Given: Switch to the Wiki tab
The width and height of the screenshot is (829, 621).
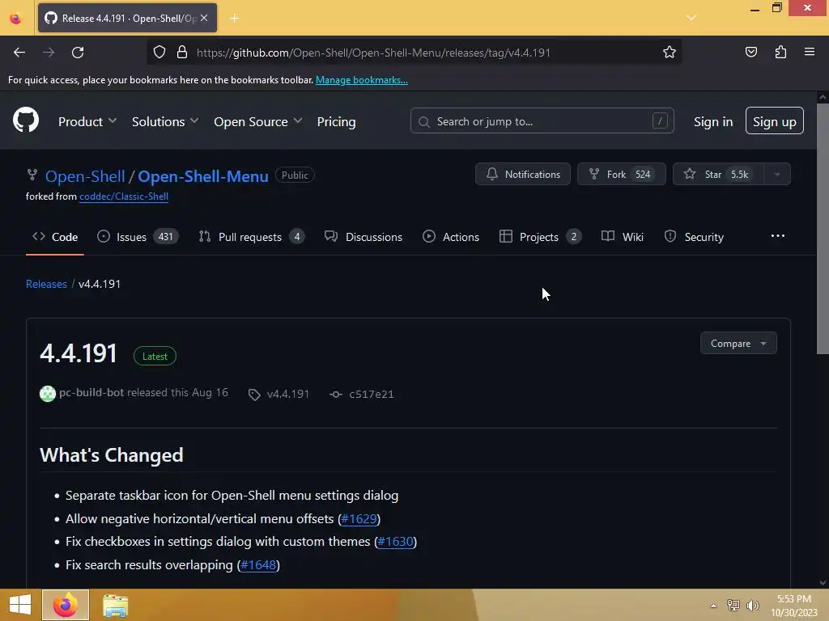Looking at the screenshot, I should click(x=623, y=237).
